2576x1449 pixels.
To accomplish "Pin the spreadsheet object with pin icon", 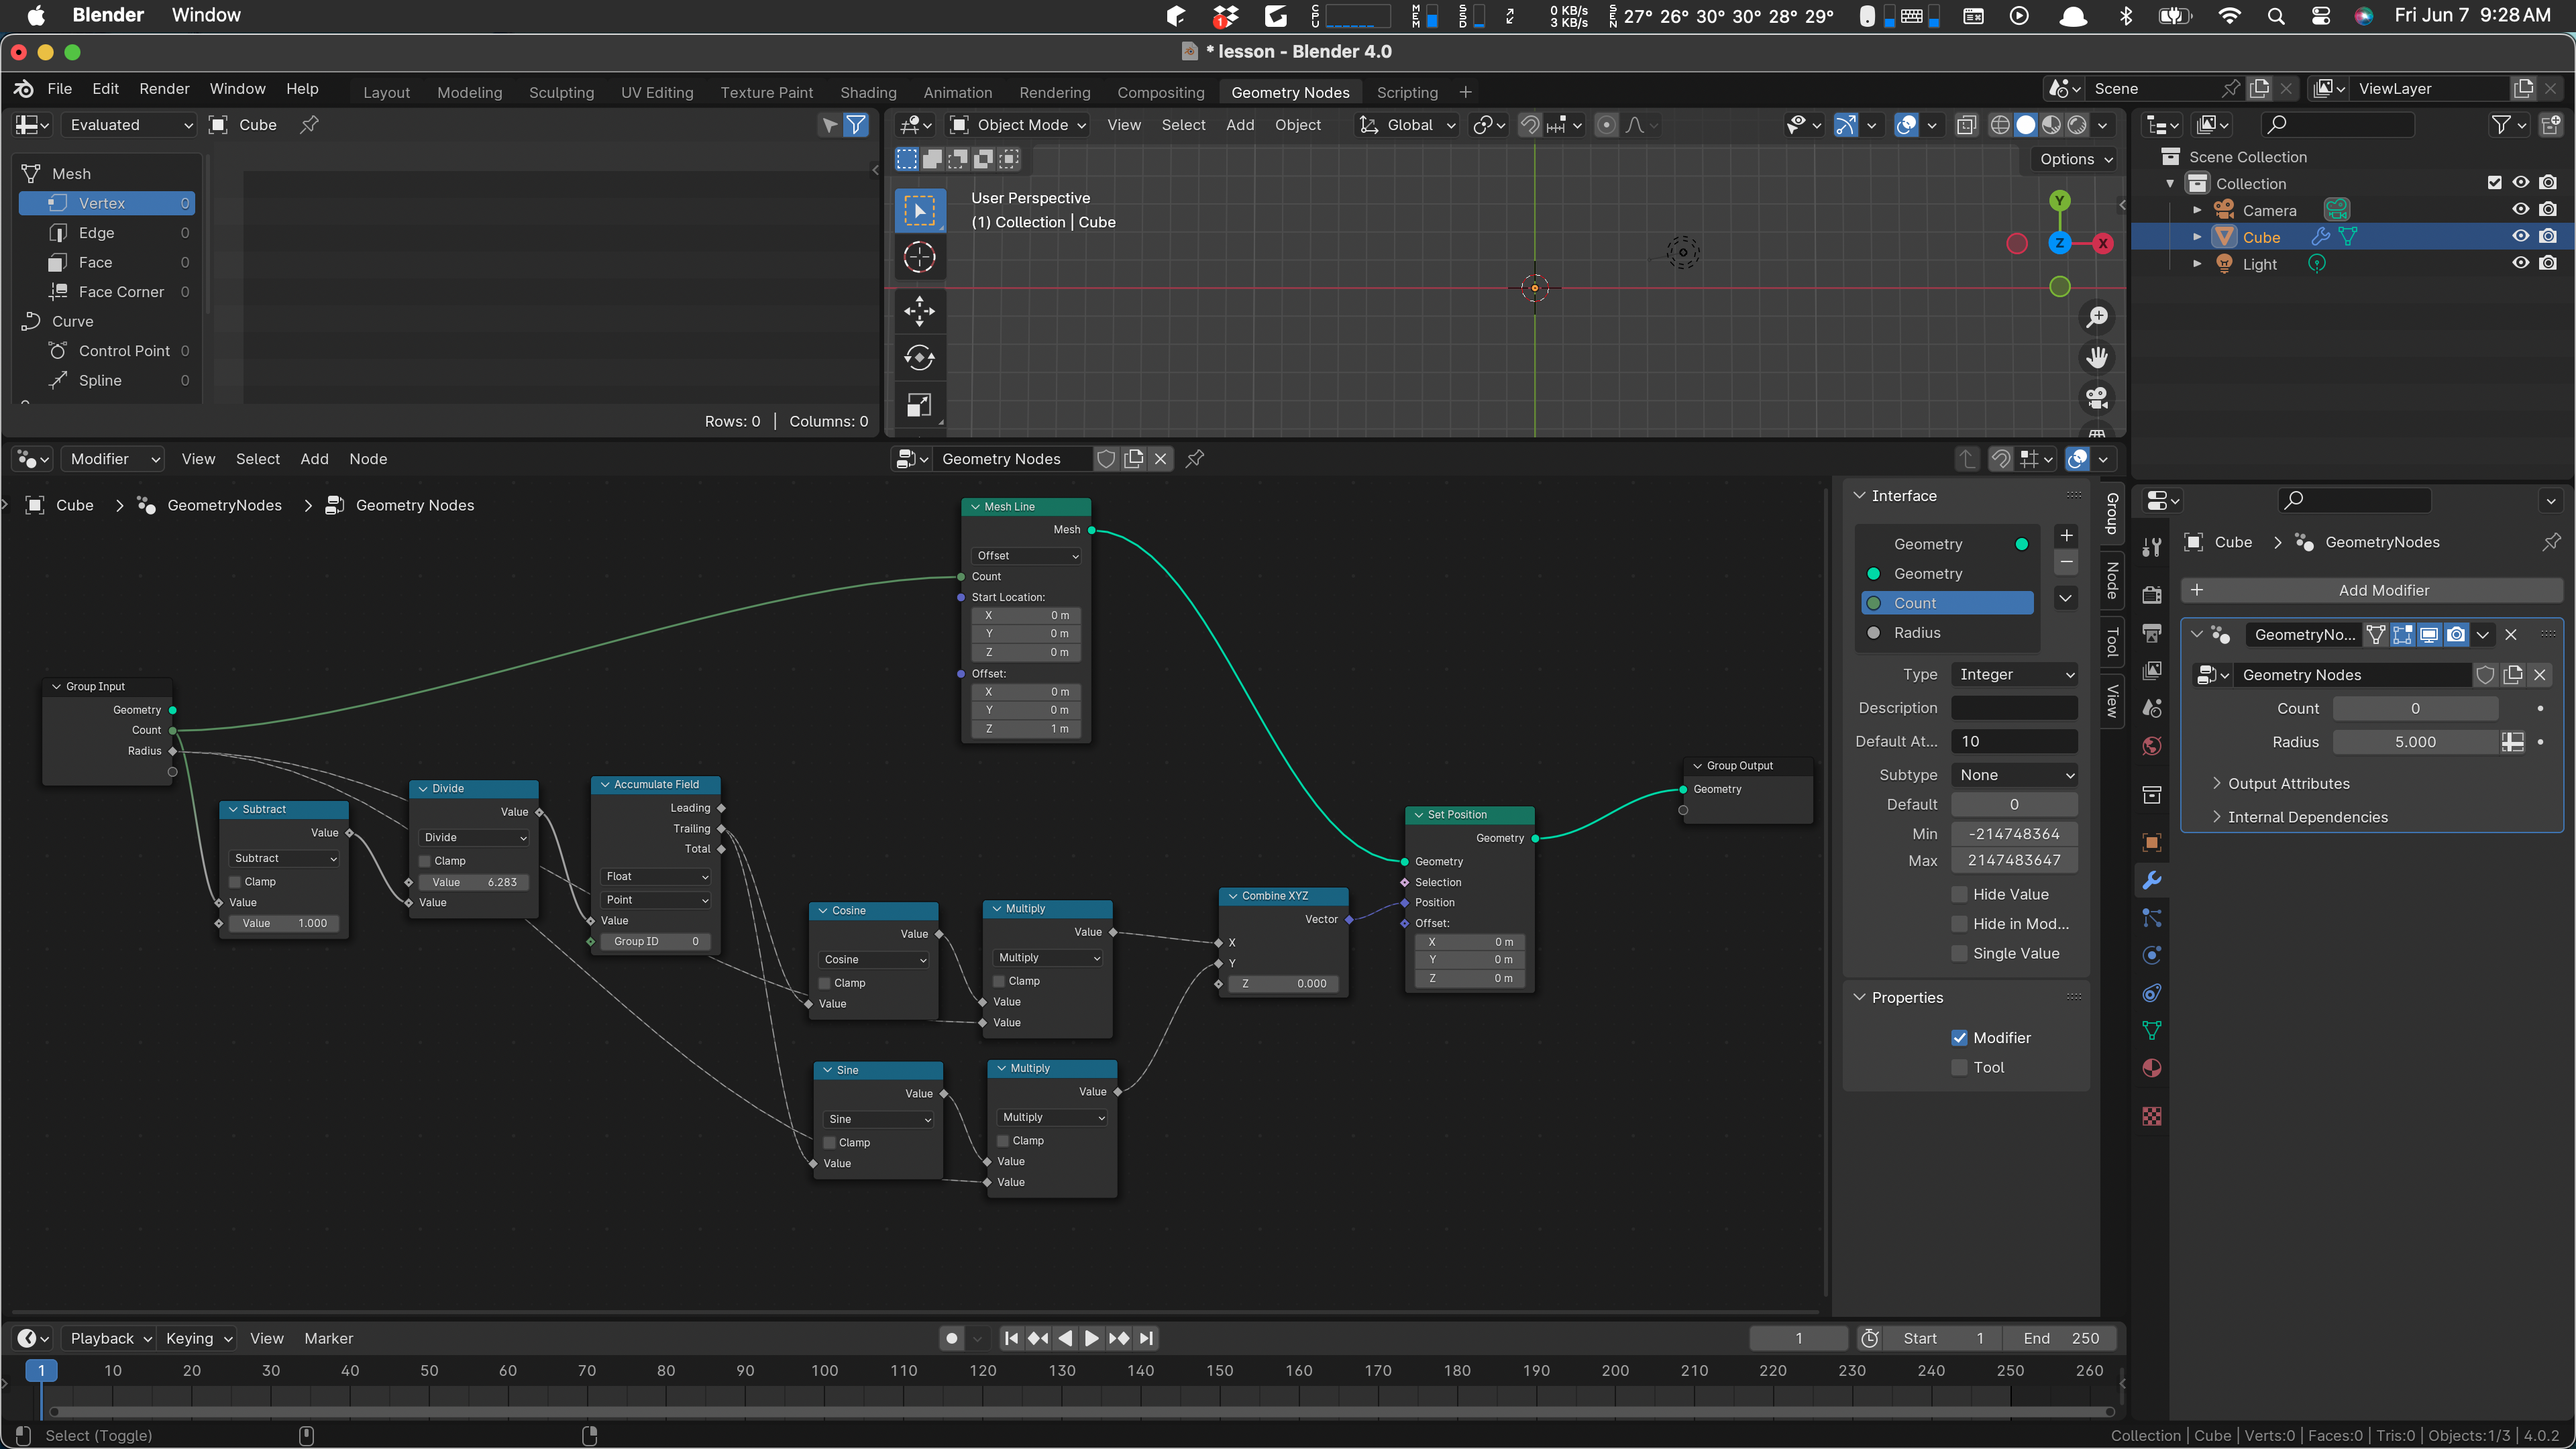I will [x=310, y=125].
